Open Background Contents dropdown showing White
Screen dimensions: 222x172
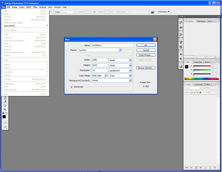(112, 80)
